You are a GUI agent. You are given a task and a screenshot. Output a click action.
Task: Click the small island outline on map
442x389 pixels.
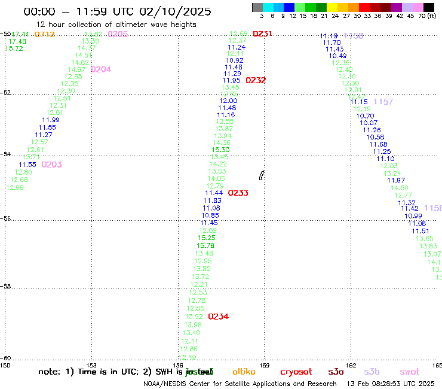[x=261, y=175]
